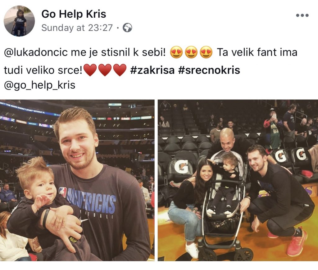Click the middle heart-eyes emoji

191,52
